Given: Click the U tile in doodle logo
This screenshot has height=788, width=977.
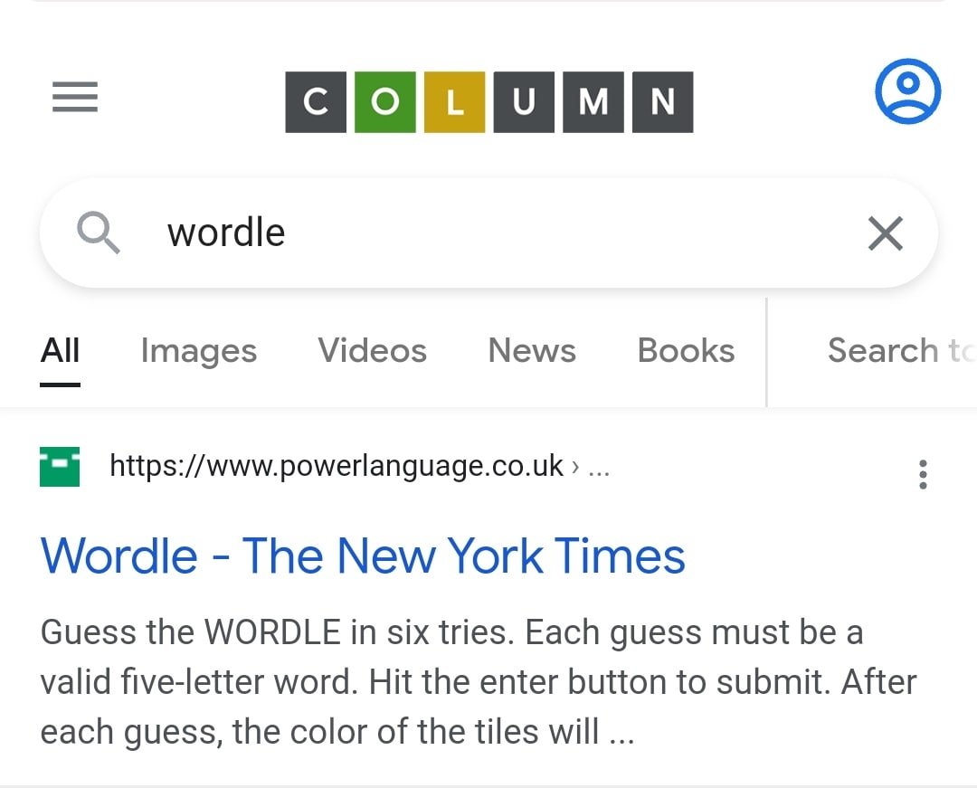Looking at the screenshot, I should click(x=524, y=102).
